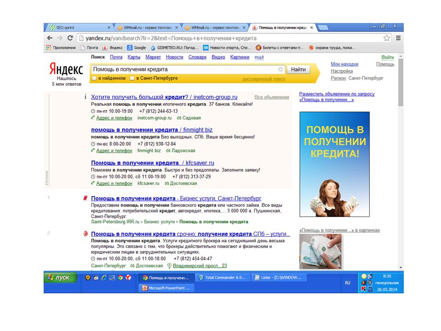Open Адрес и телефон for inetcom-group.ru
Screen dimensions: 441x331
click(114, 118)
